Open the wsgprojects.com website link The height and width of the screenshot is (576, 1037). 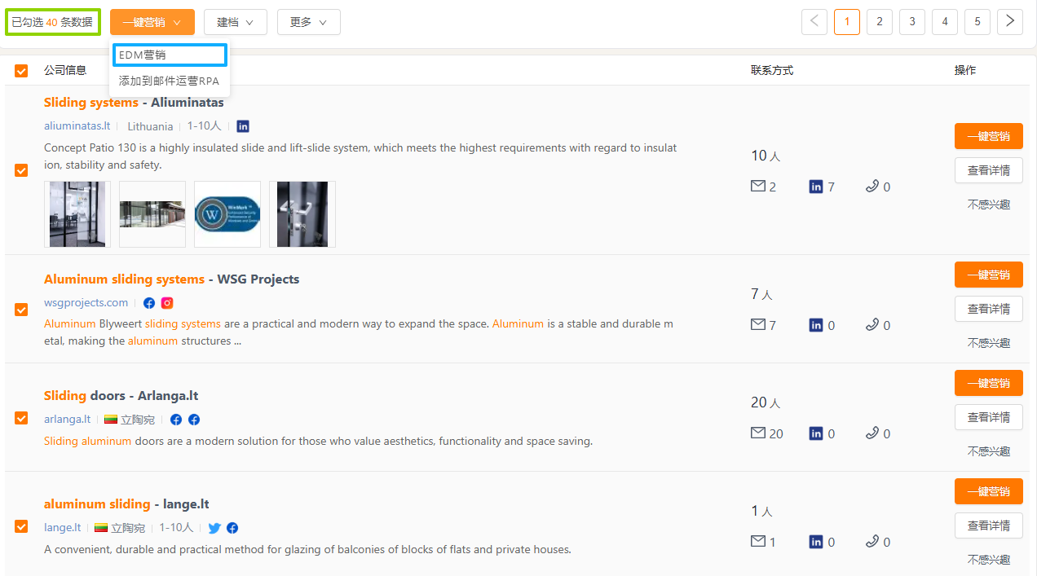click(86, 303)
